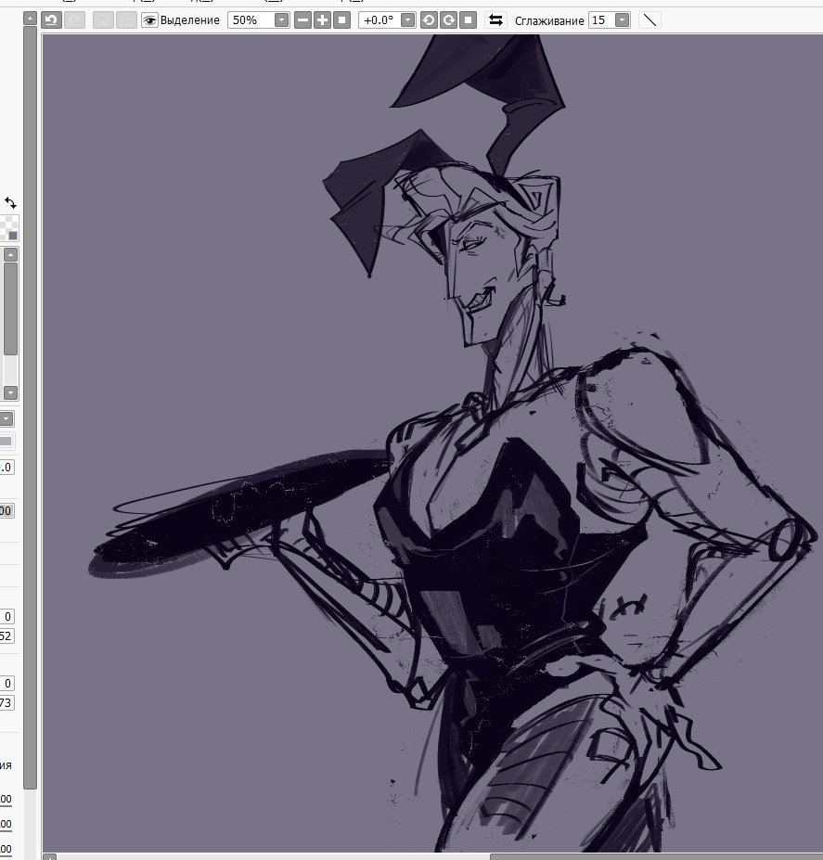
Task: Flip the canvas horizontally
Action: (496, 19)
